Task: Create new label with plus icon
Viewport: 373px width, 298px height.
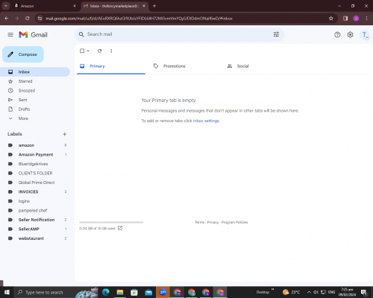Action: coord(64,134)
